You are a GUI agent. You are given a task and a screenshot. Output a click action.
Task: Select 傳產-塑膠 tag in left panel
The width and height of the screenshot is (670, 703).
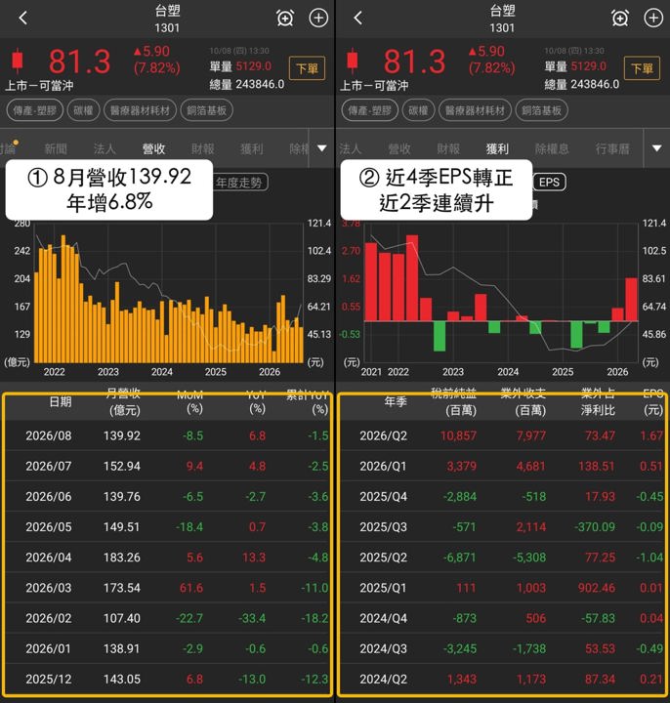(34, 110)
